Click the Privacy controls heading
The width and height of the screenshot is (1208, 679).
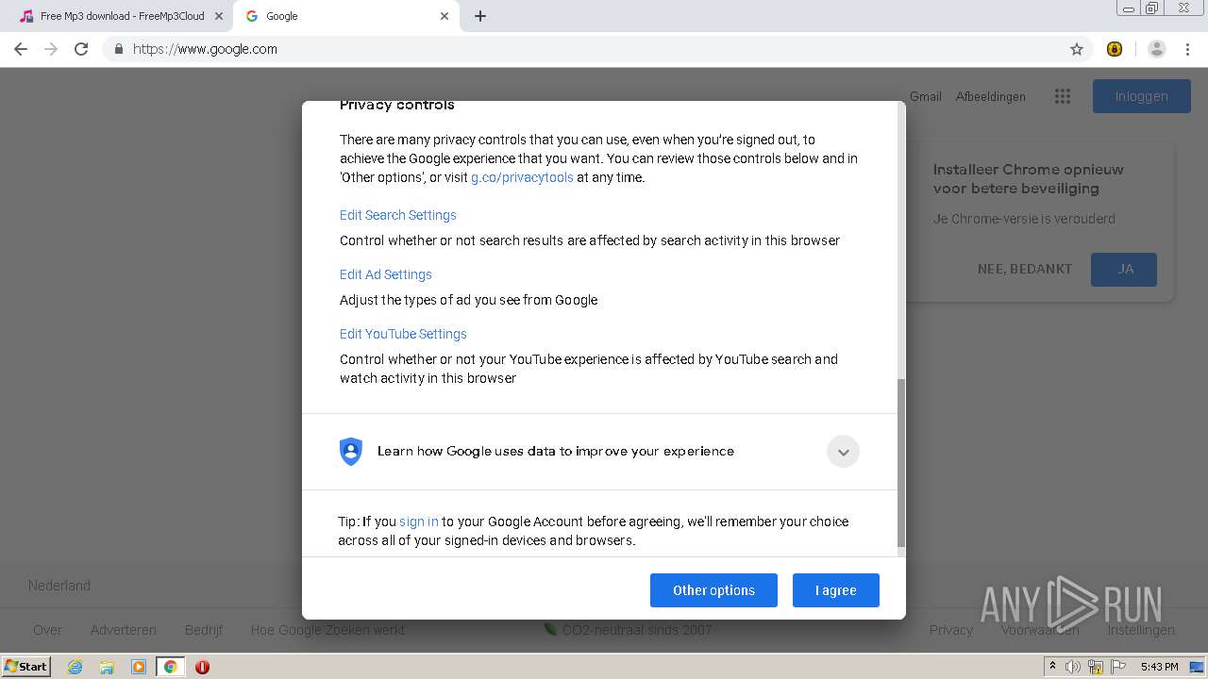coord(396,105)
